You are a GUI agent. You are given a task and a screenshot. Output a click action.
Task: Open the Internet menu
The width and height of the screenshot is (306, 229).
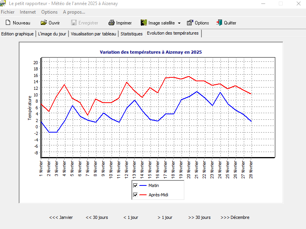tap(28, 12)
